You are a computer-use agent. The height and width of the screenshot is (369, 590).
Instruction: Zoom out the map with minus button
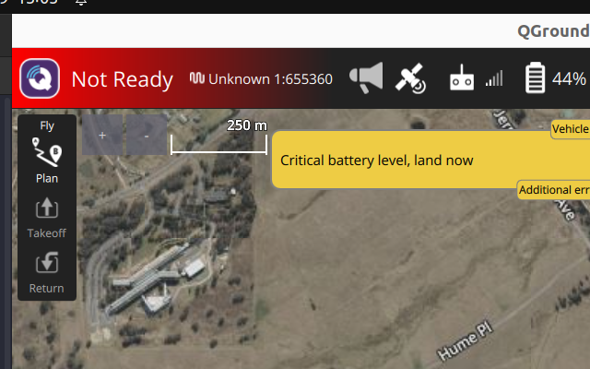pos(147,136)
